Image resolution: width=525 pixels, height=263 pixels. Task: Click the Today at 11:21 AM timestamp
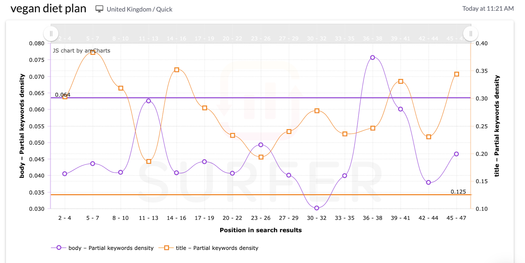[x=488, y=9]
